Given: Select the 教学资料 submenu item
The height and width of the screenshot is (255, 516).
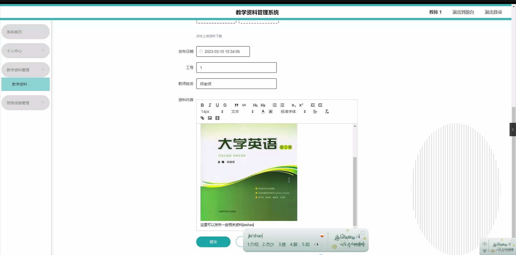Looking at the screenshot, I should click(x=26, y=84).
